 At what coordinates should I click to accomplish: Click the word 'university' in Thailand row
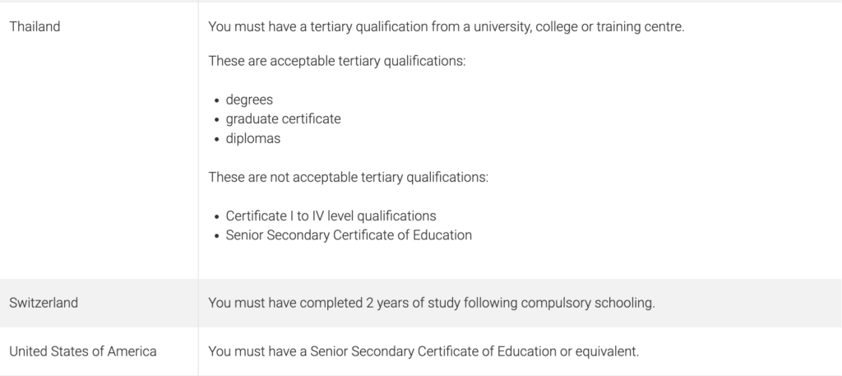coord(502,27)
